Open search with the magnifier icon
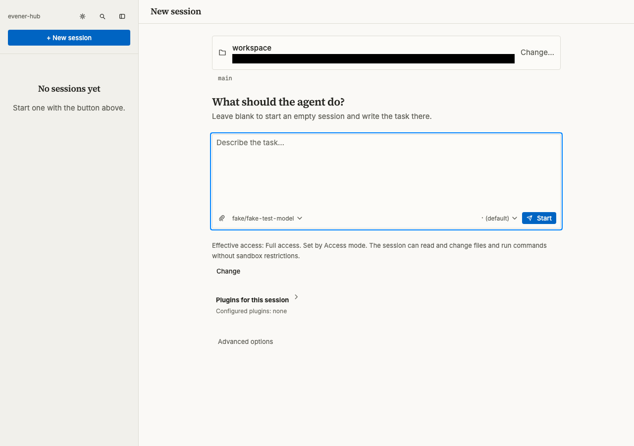Viewport: 634px width, 446px height. 103,16
